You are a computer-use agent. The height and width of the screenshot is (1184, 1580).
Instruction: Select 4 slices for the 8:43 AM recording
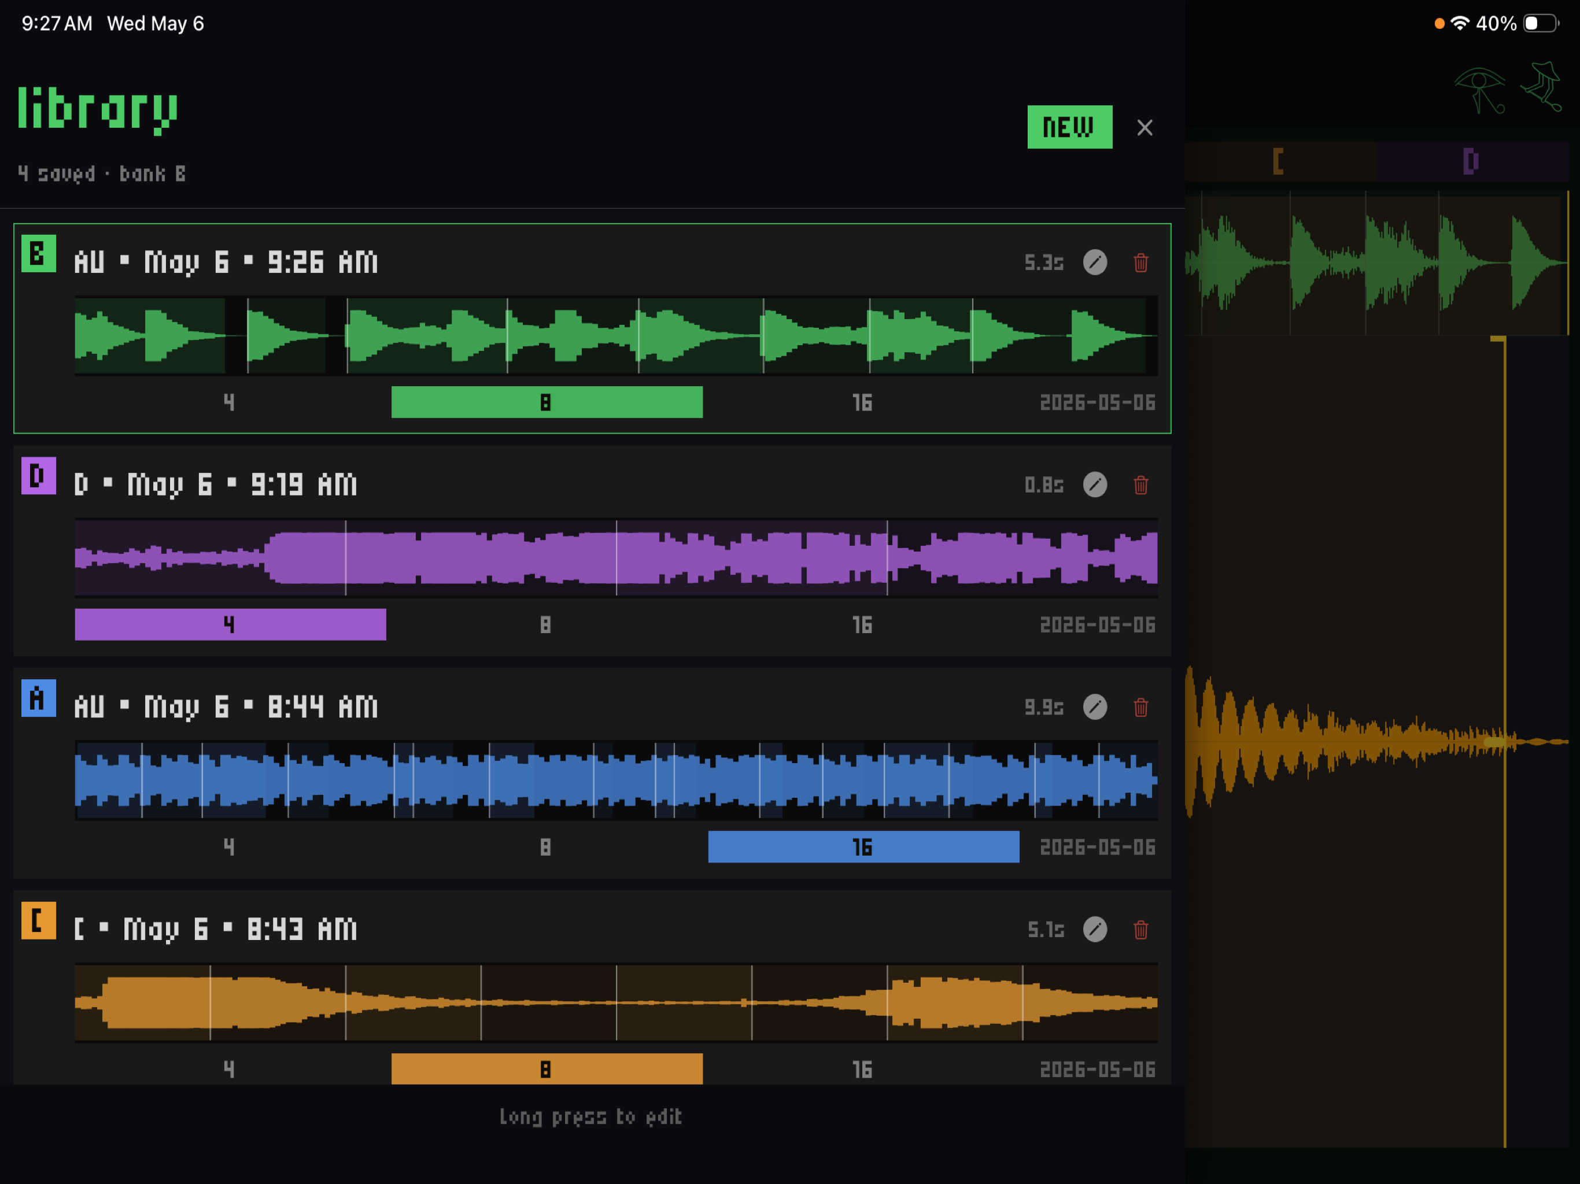tap(230, 1069)
